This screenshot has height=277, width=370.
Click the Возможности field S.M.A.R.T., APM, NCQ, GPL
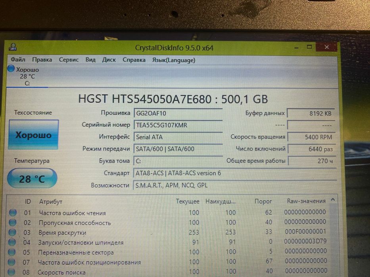[235, 185]
